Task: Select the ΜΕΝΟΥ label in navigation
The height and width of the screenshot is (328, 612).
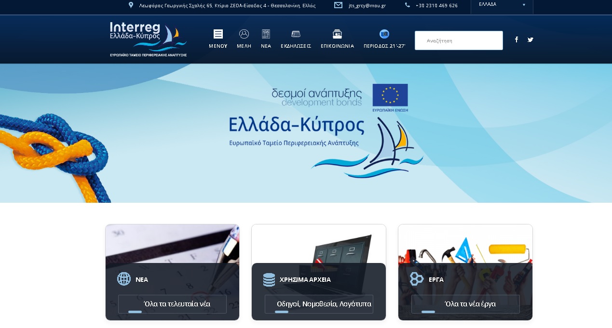Action: pos(218,46)
